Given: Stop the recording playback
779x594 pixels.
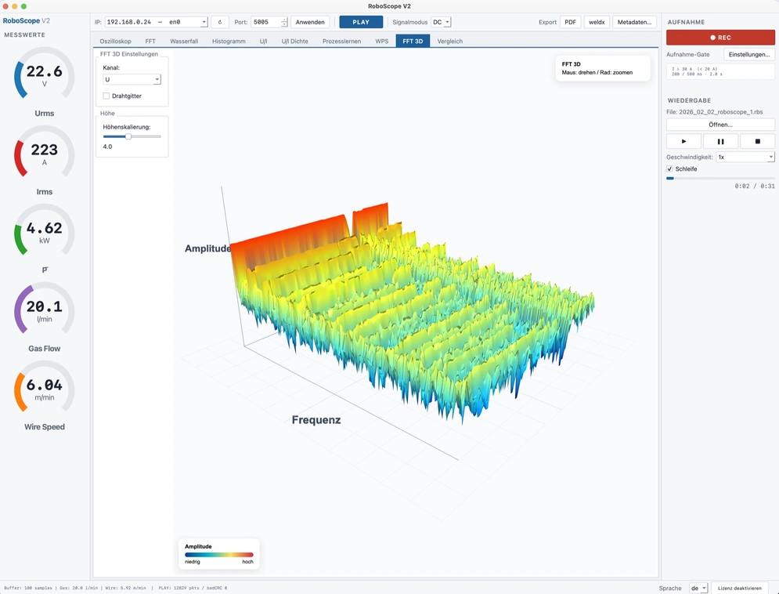Looking at the screenshot, I should 757,141.
